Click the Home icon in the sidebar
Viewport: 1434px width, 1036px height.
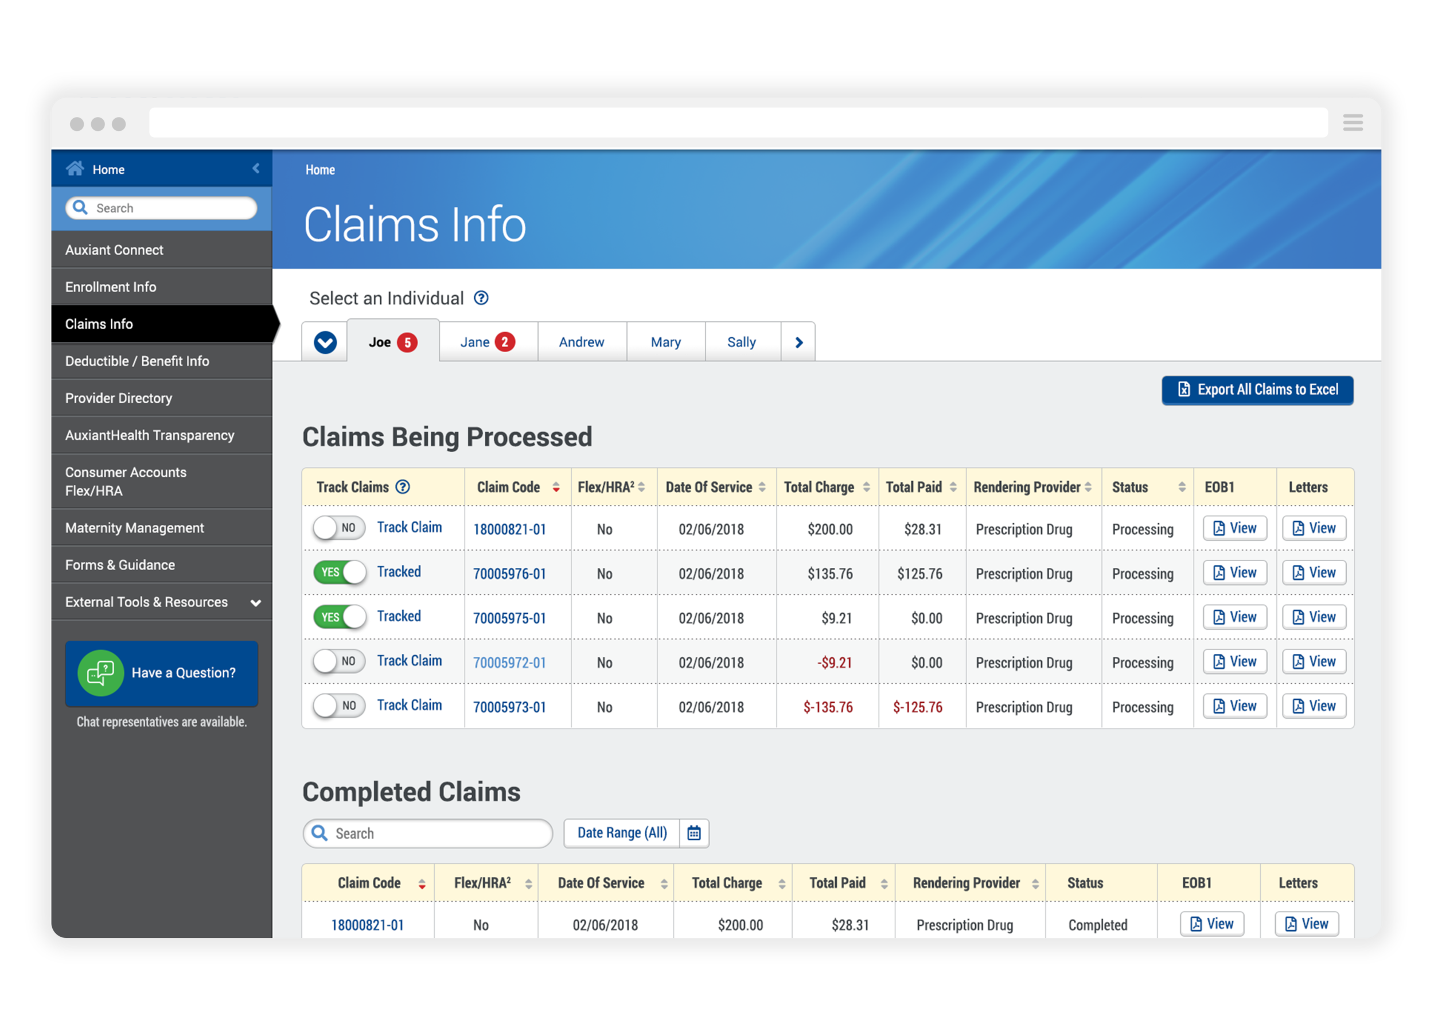(x=75, y=168)
